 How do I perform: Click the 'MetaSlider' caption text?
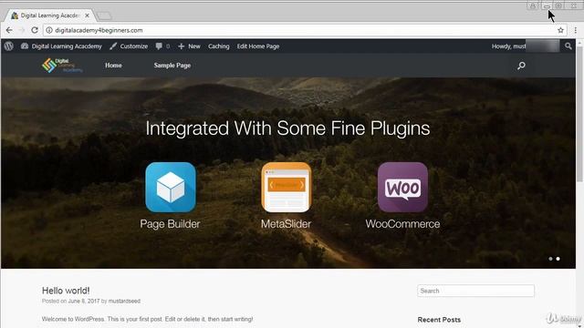(286, 224)
